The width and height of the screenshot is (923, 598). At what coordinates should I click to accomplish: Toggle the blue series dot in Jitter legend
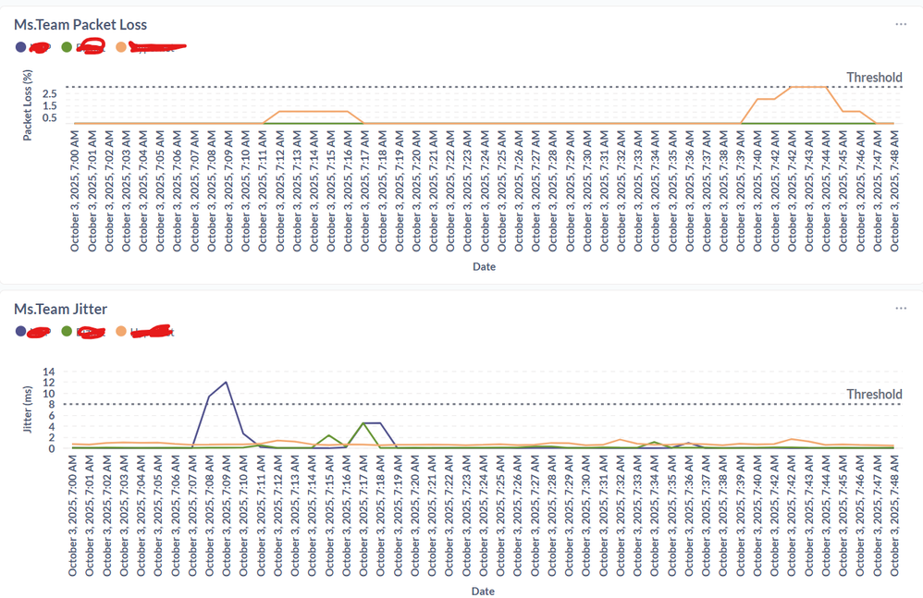20,332
